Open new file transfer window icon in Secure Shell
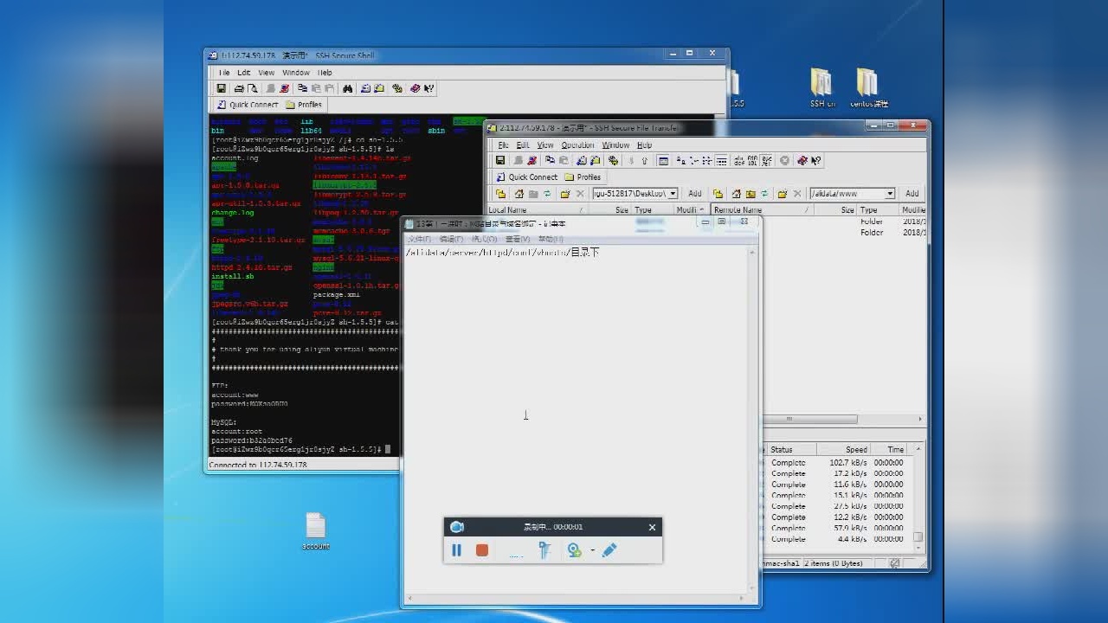 (x=379, y=88)
